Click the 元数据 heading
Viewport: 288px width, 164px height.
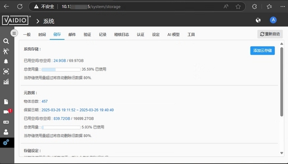(x=31, y=93)
